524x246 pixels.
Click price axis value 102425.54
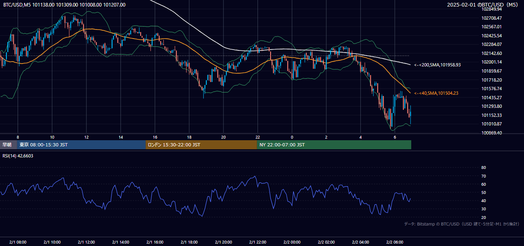(x=492, y=36)
